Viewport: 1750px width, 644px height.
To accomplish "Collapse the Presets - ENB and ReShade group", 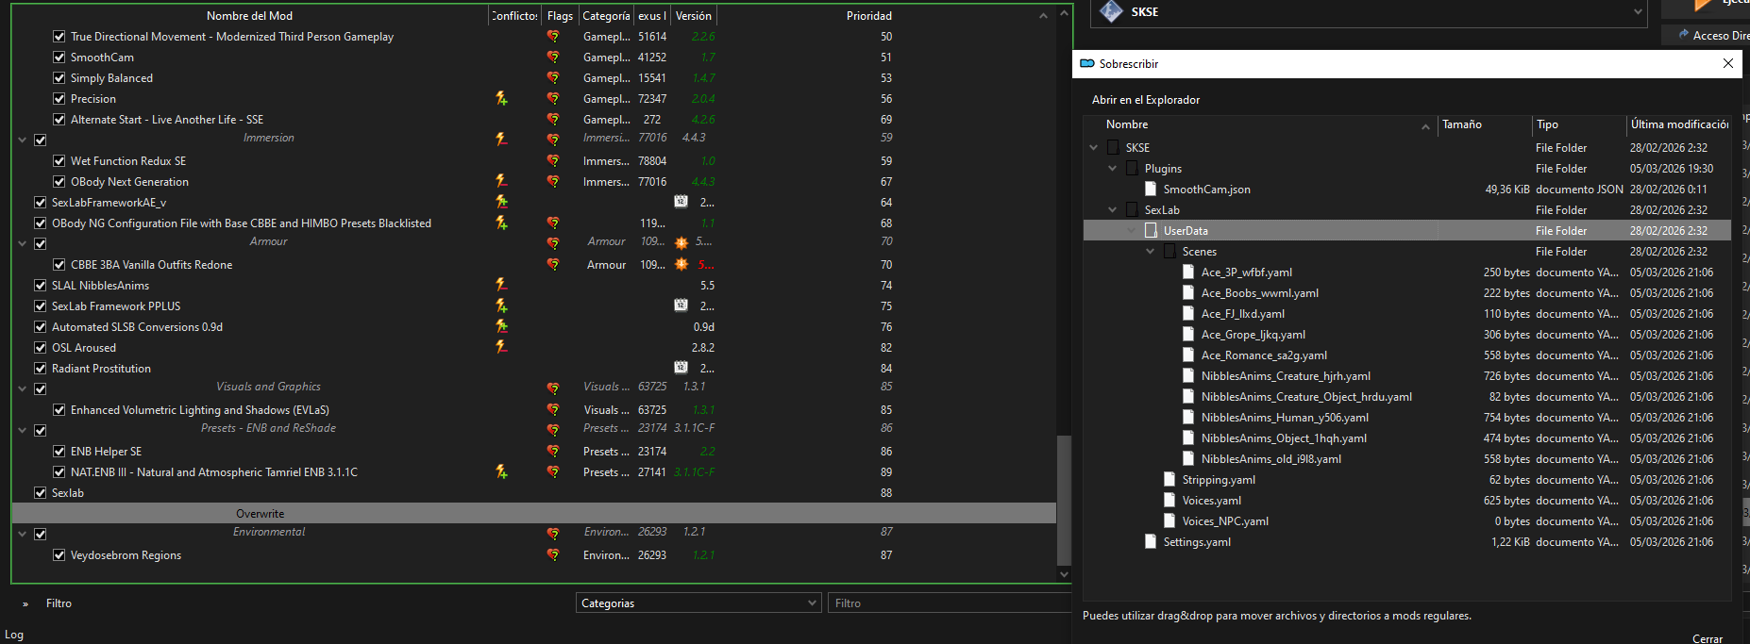I will coord(22,430).
